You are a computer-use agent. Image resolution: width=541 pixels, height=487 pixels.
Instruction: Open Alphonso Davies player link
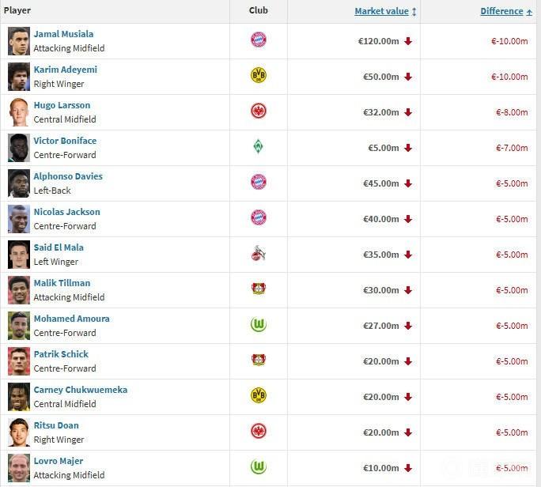(68, 176)
